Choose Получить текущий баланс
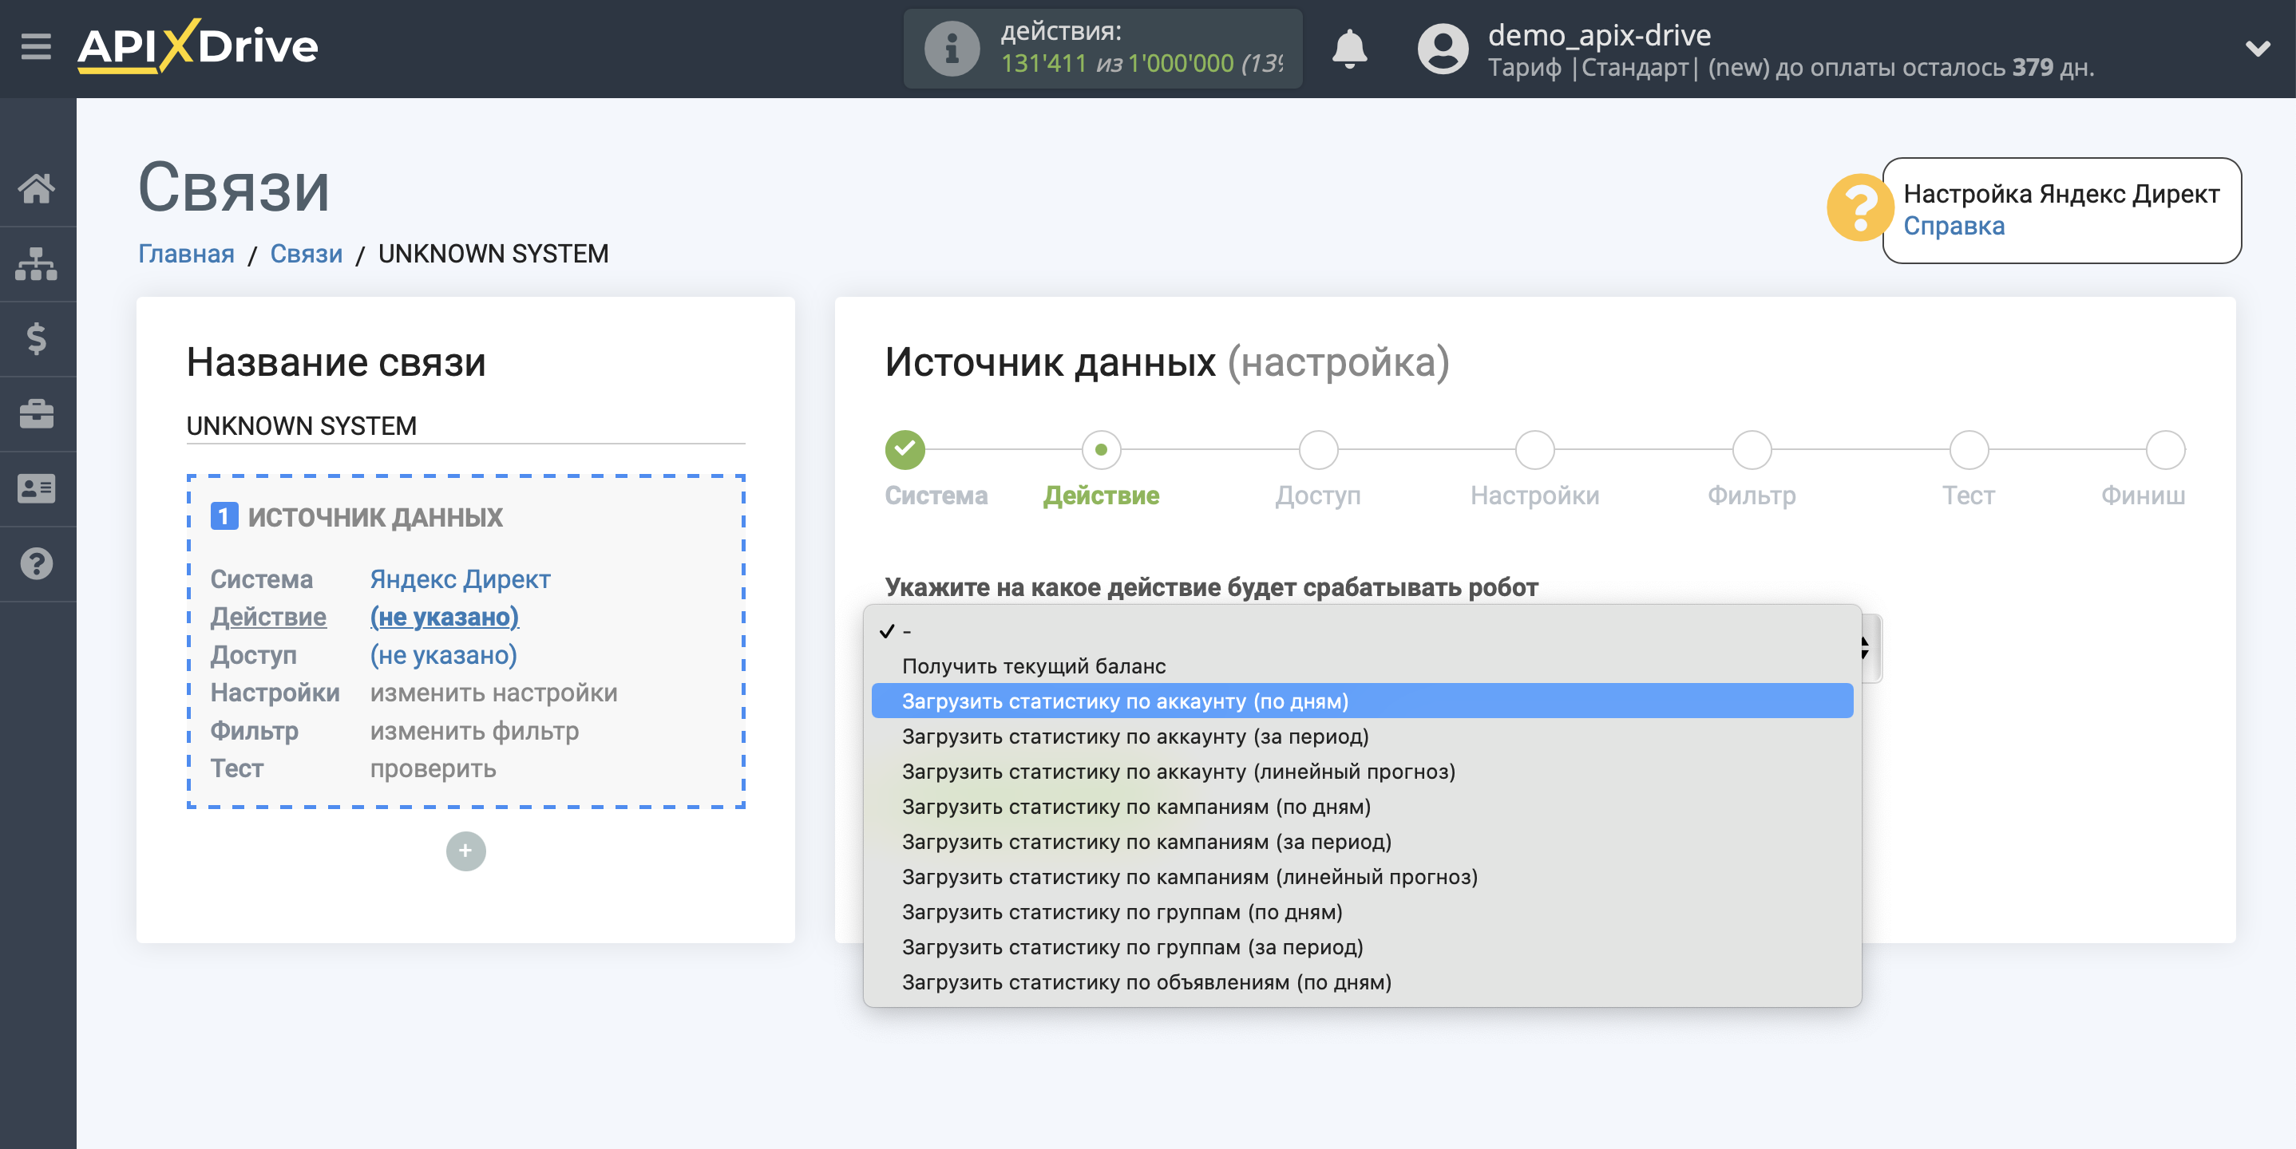Screen dimensions: 2296x1149 pos(1362,666)
